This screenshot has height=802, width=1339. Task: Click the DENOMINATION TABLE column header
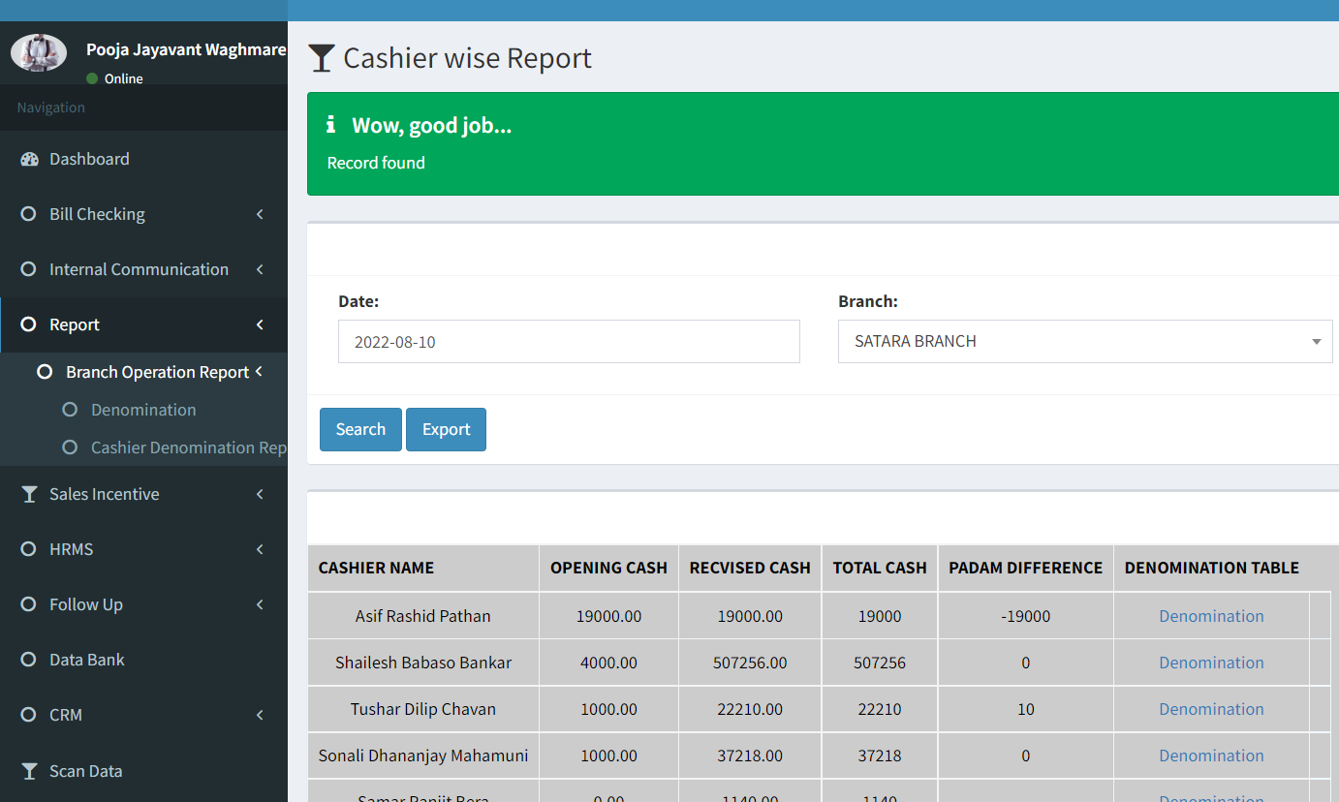click(x=1211, y=568)
